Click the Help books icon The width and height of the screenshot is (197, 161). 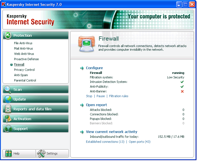click(9, 153)
